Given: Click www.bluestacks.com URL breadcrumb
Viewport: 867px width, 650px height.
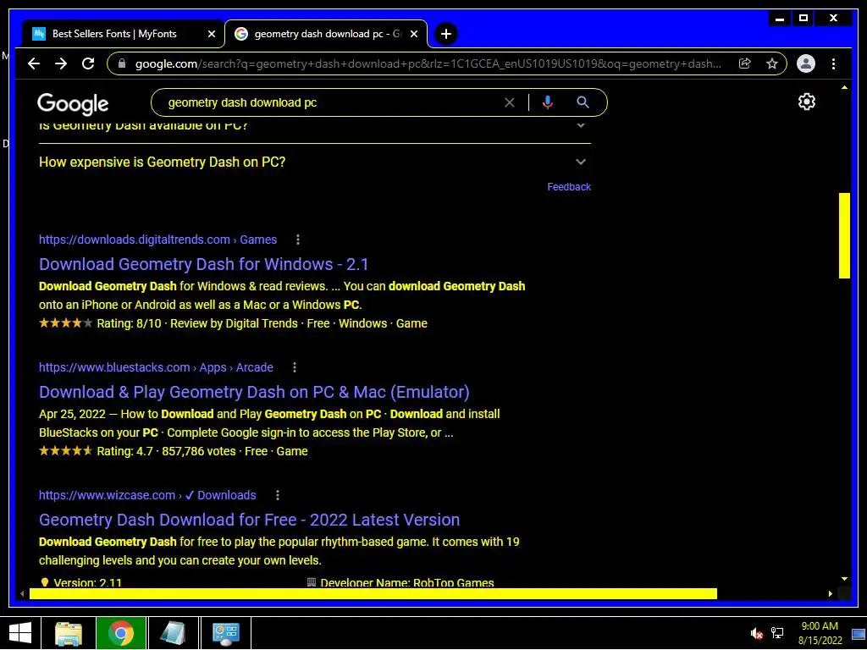Looking at the screenshot, I should (156, 367).
